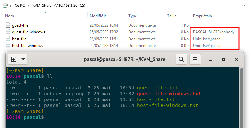Click date 23/05/2022 16:04

tap(104, 25)
